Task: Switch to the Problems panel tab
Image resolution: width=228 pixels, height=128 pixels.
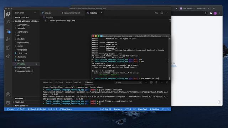Action: (x=47, y=82)
